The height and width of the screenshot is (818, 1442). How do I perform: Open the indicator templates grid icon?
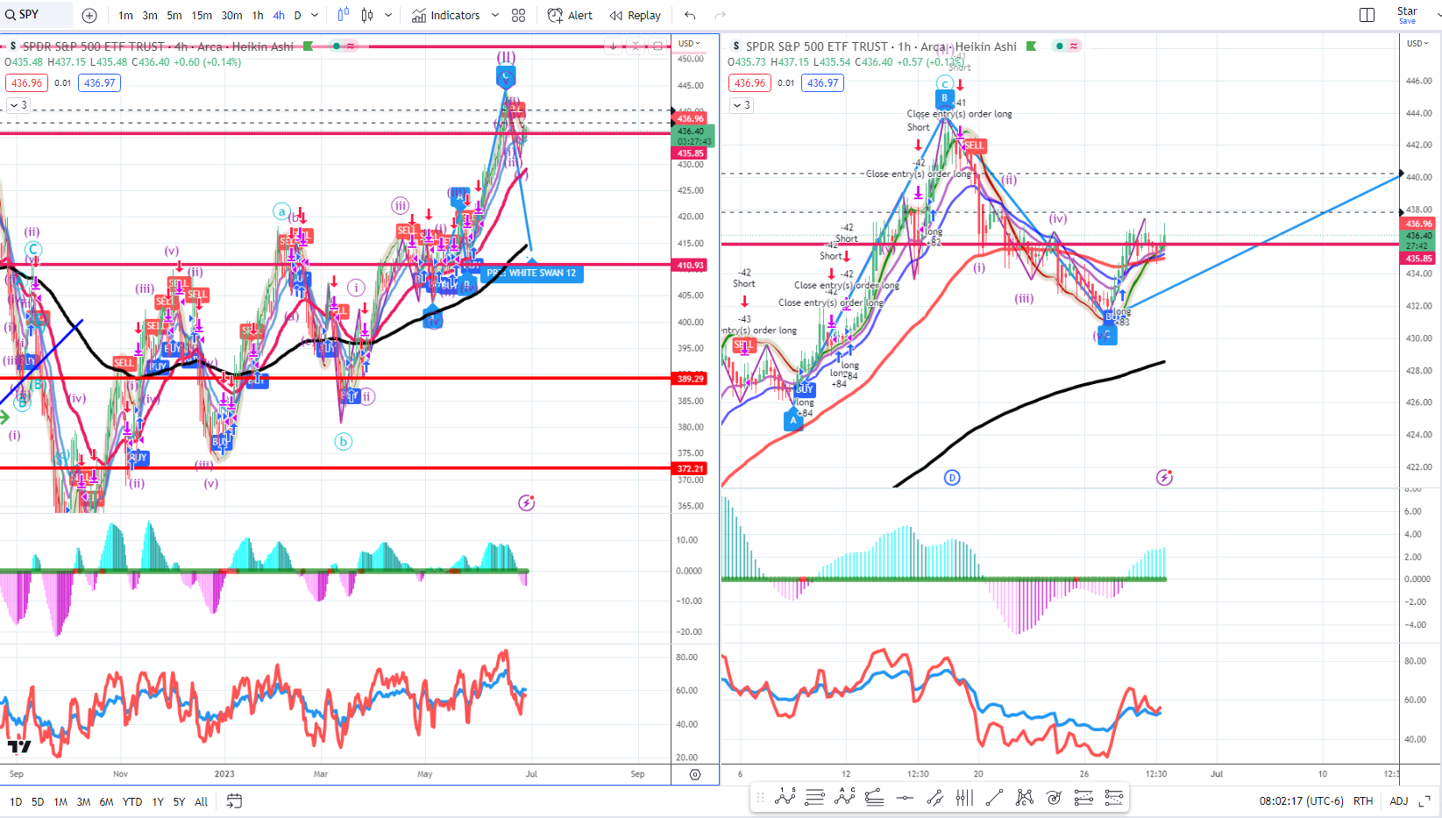pos(519,16)
